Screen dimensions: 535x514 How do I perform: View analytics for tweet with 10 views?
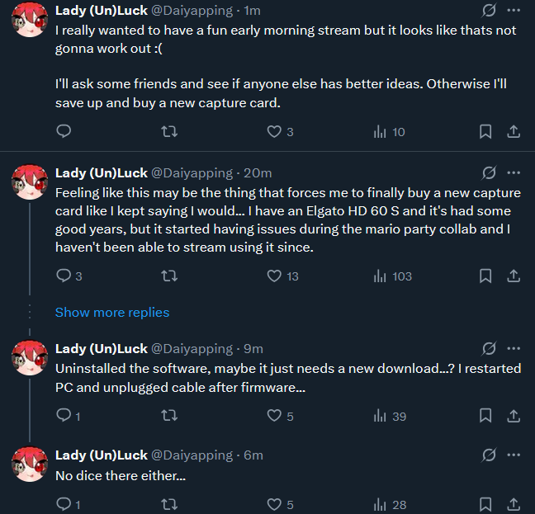(x=389, y=132)
